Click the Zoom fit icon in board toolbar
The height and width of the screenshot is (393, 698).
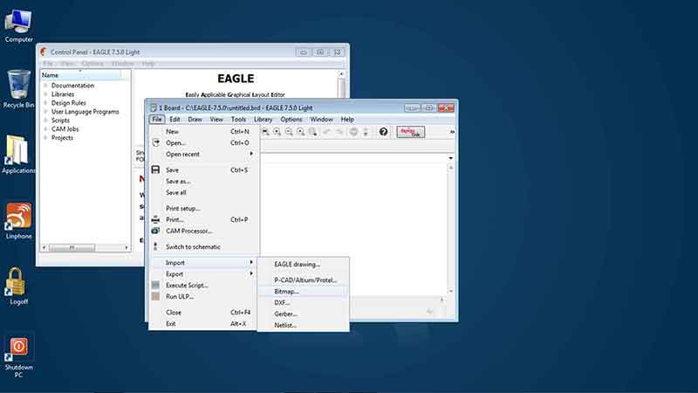click(x=265, y=132)
